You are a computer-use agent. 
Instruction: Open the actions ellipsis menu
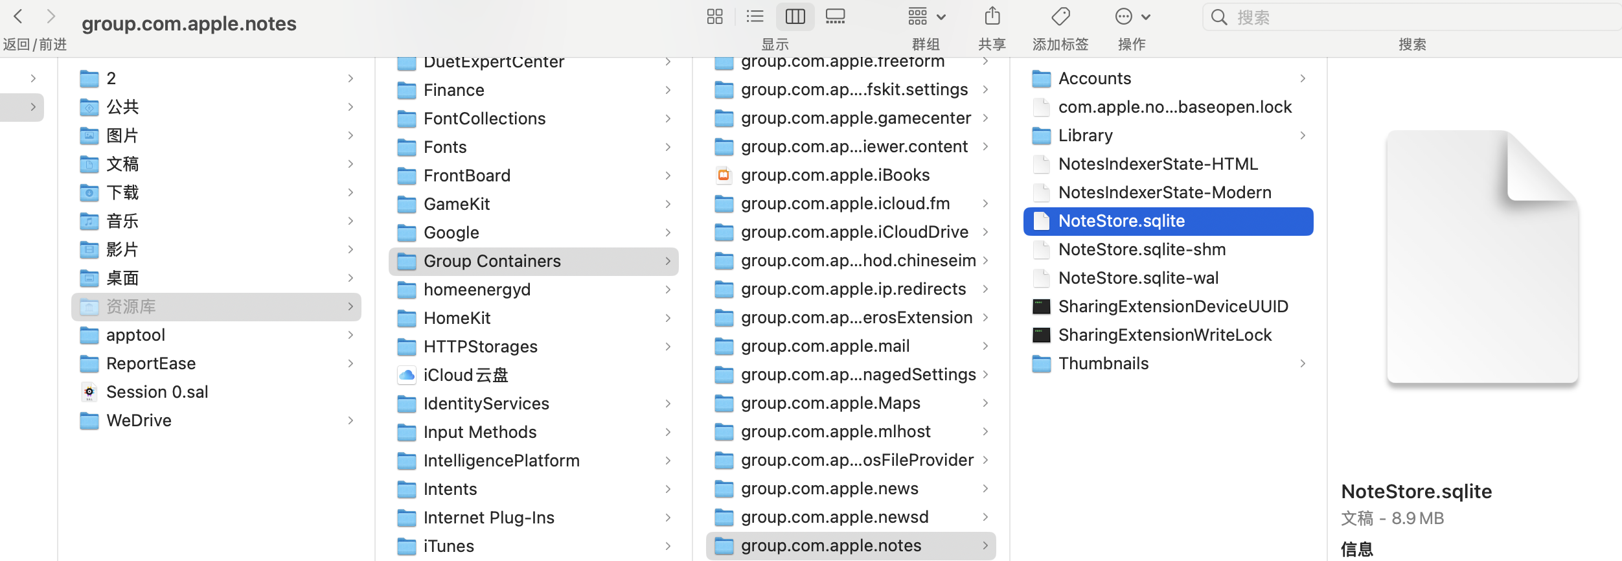(1132, 16)
